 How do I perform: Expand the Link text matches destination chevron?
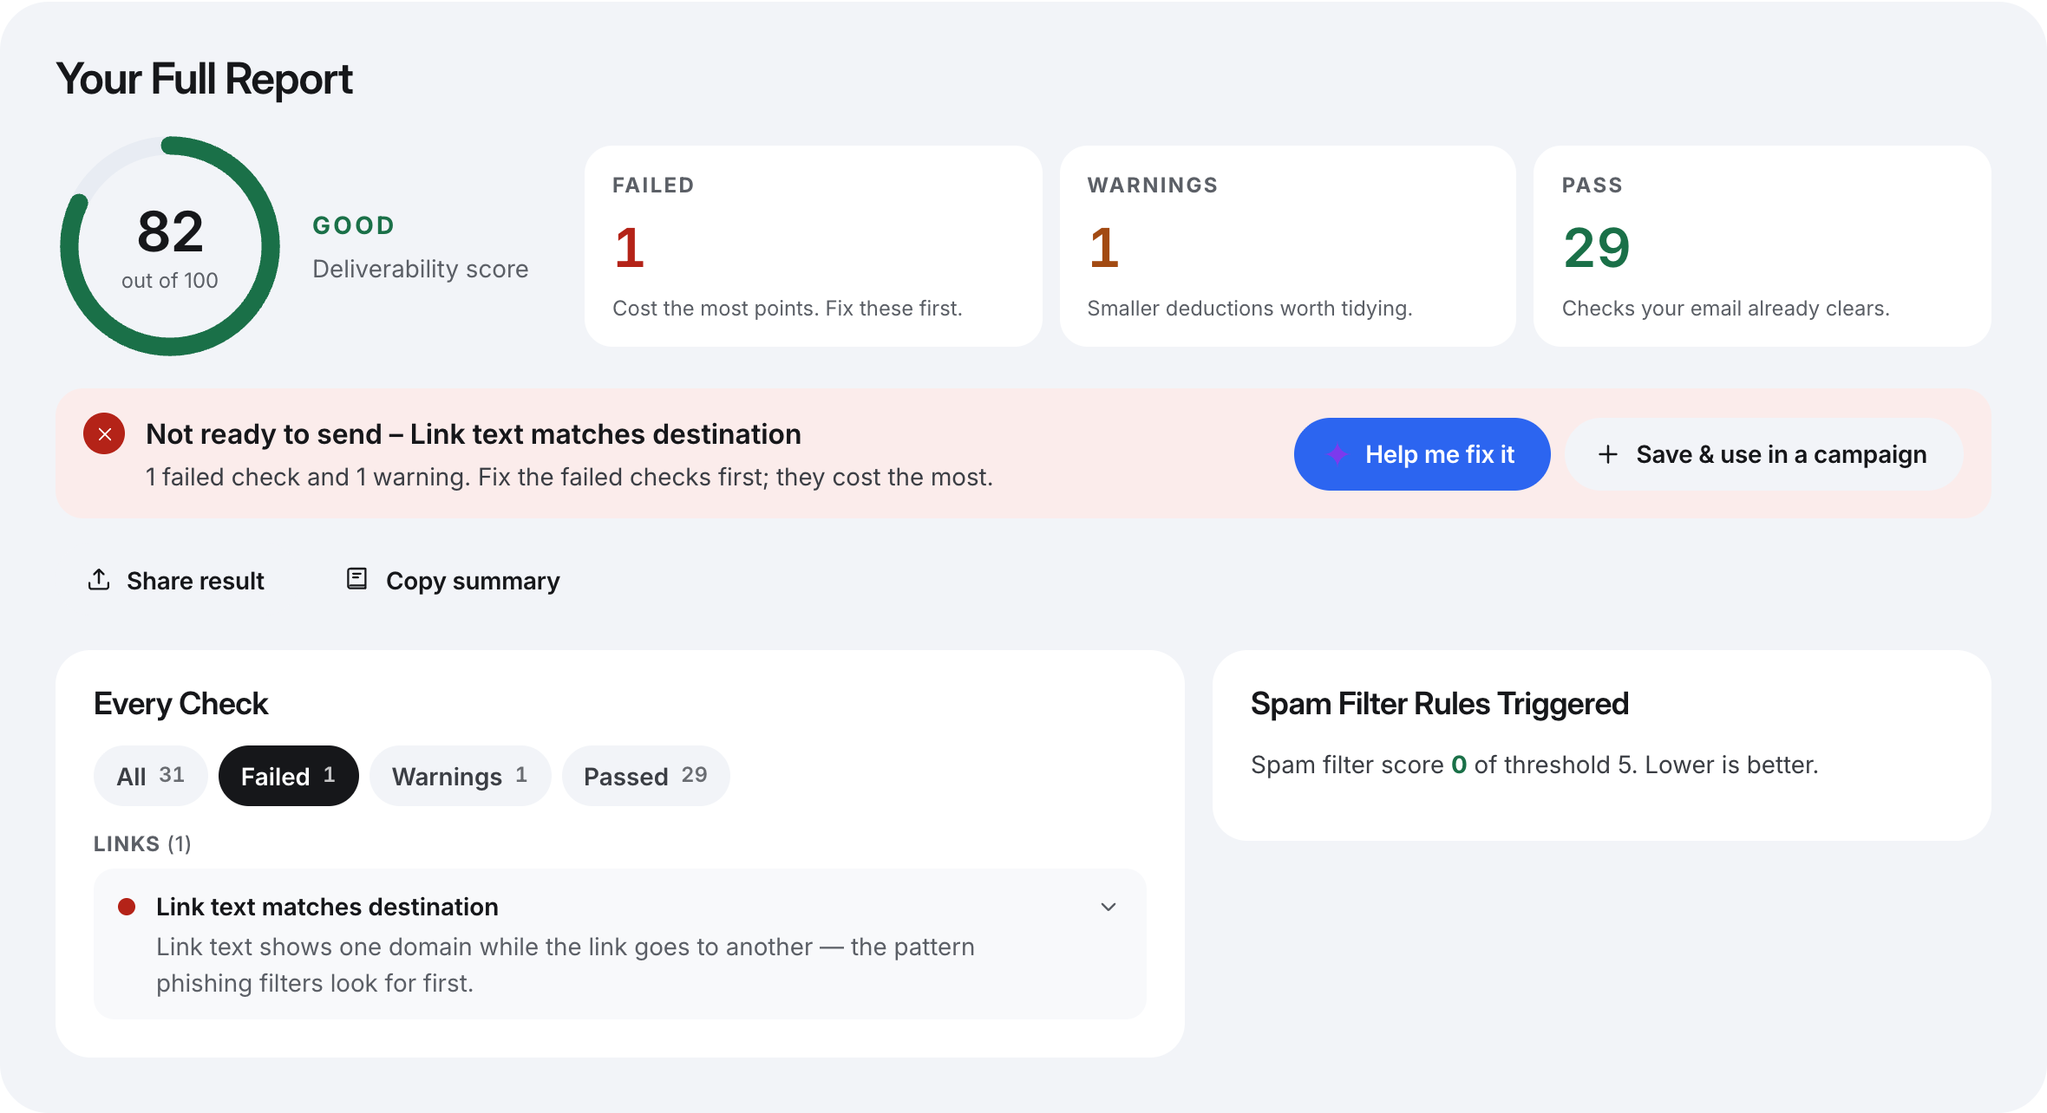(1109, 907)
